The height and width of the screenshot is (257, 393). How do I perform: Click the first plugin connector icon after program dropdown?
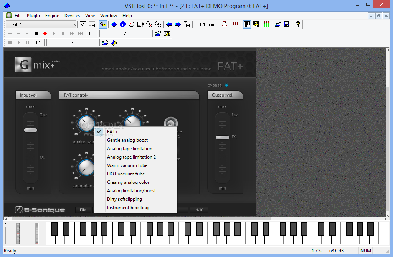coord(83,24)
